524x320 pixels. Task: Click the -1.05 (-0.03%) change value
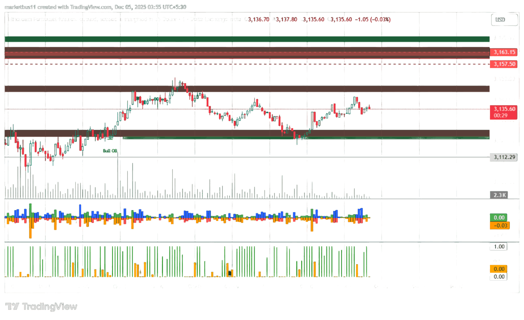(374, 19)
